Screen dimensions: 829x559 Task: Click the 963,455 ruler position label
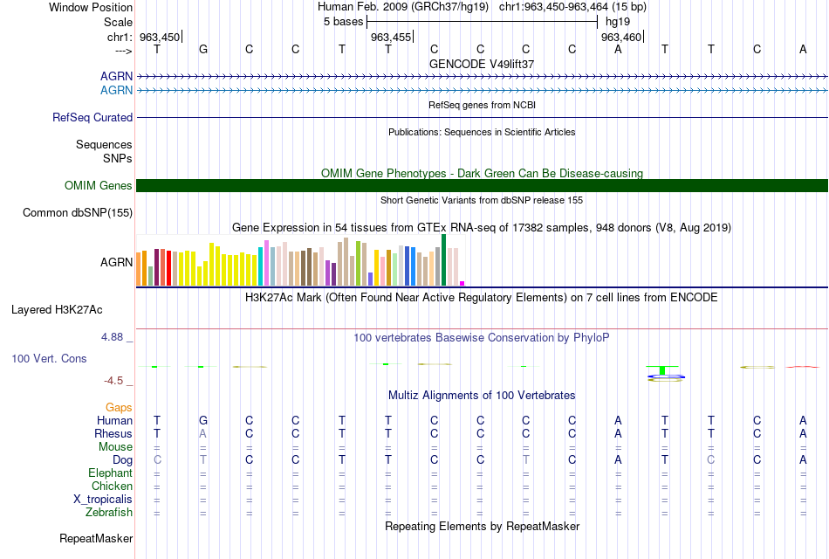coord(391,37)
